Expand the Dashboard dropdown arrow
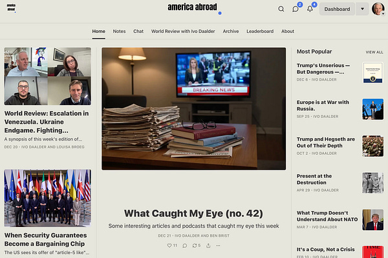Viewport: 388px width, 258px height. coord(362,9)
